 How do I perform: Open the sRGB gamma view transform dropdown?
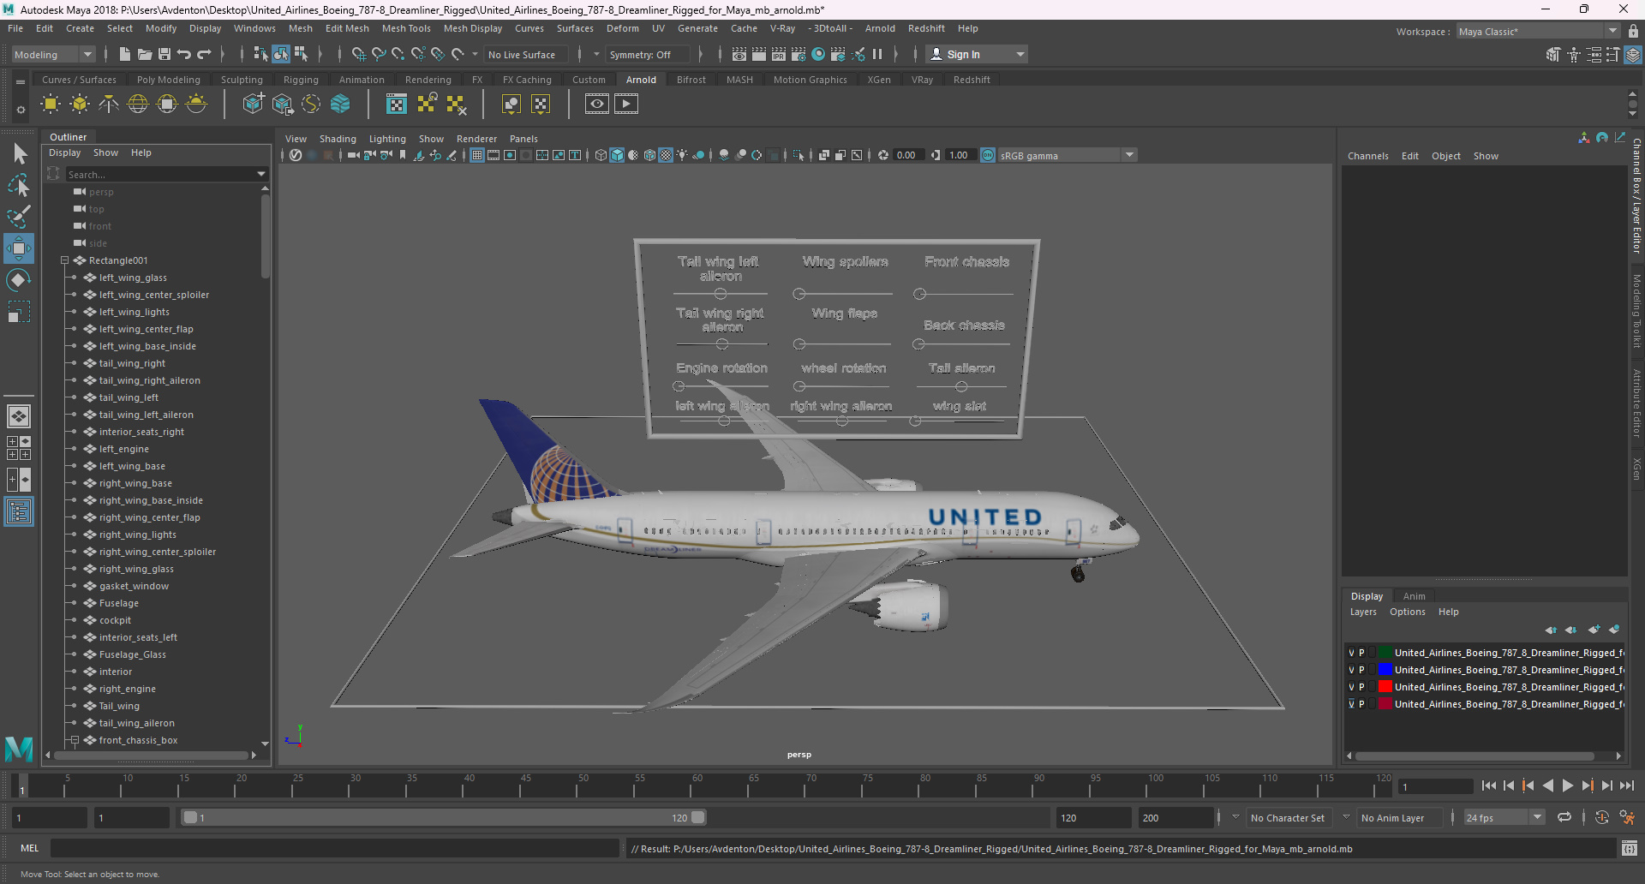pyautogui.click(x=1068, y=155)
